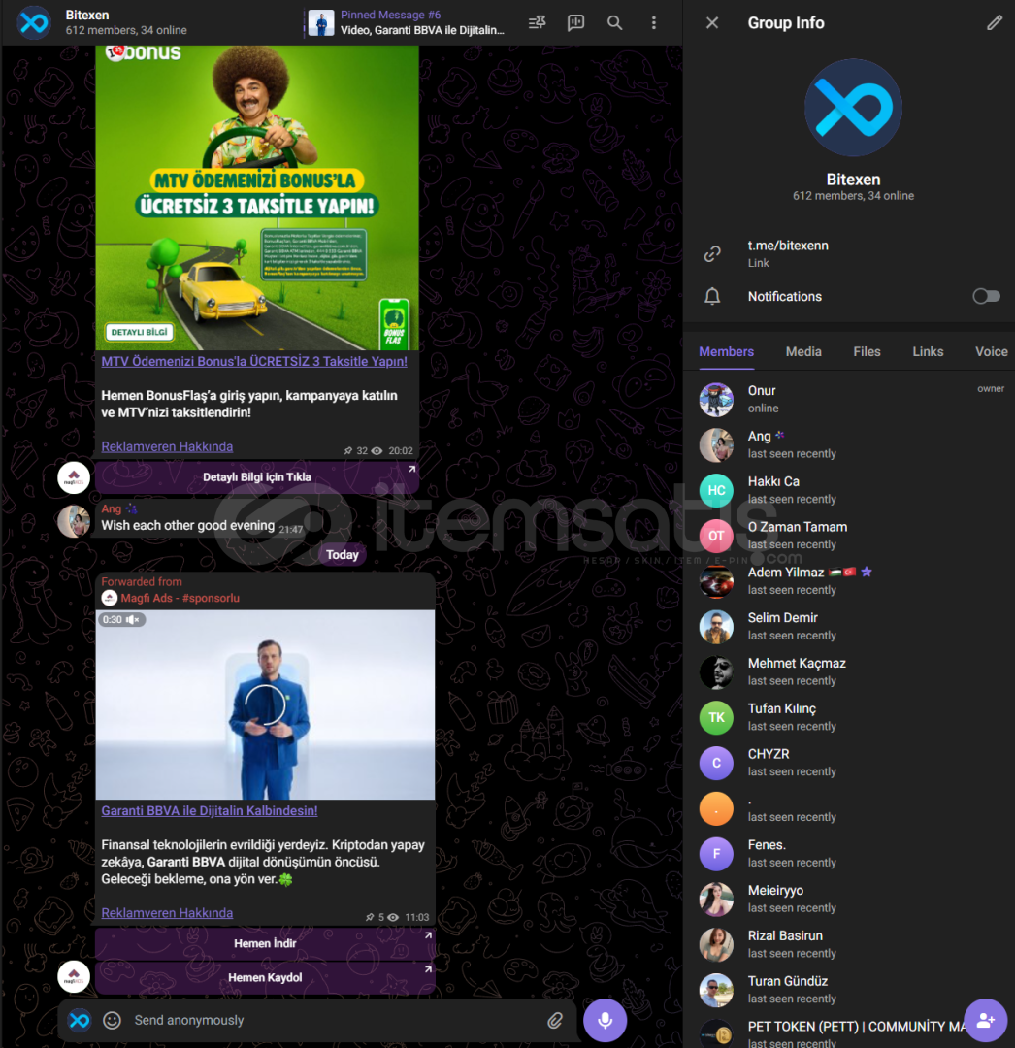Click Ang's avatar beside the chat message
The image size is (1015, 1048).
coord(74,522)
